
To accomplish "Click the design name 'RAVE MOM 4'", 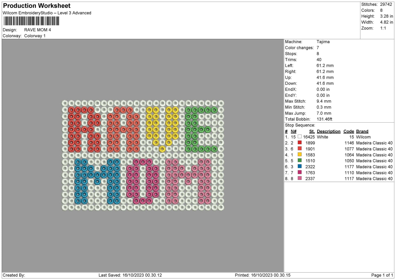I will [x=38, y=30].
